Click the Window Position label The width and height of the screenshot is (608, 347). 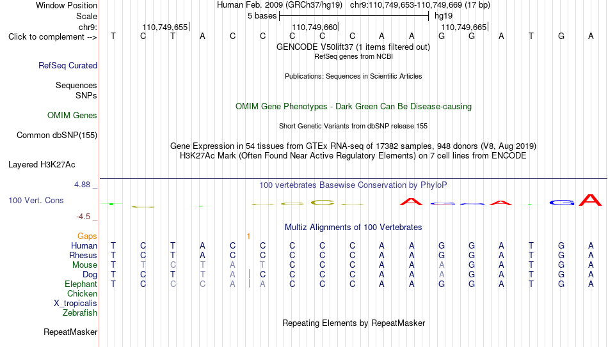pos(67,5)
